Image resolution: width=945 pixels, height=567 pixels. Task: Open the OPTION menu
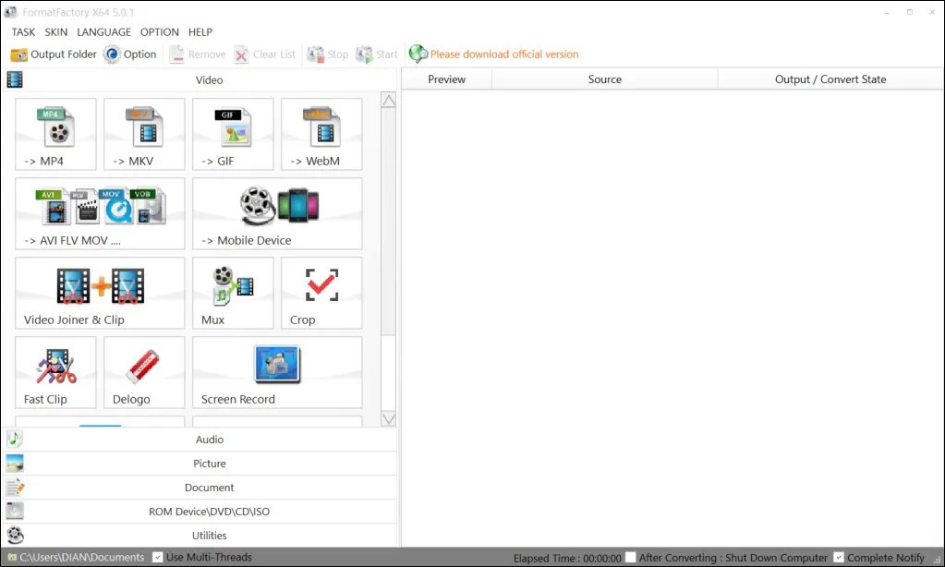click(160, 32)
